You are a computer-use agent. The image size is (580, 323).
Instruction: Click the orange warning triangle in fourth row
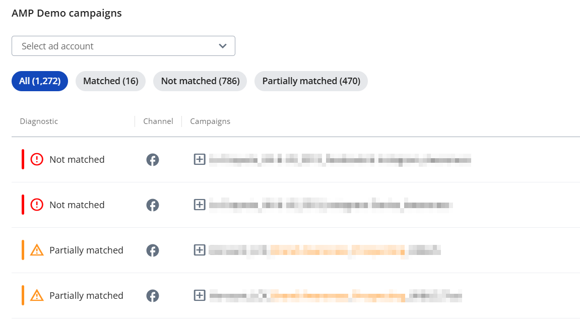[37, 296]
